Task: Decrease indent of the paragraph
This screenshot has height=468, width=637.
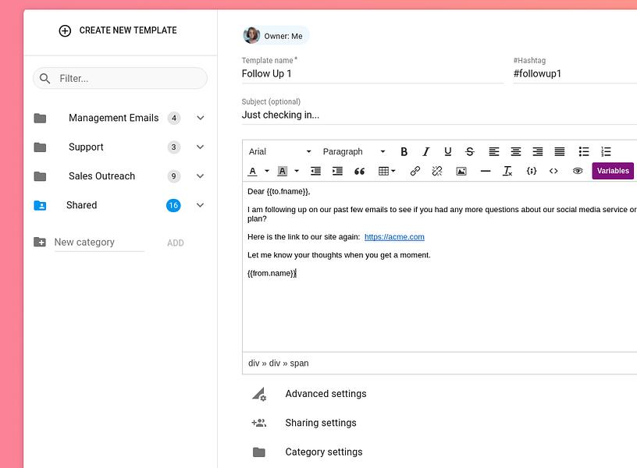Action: coord(315,172)
